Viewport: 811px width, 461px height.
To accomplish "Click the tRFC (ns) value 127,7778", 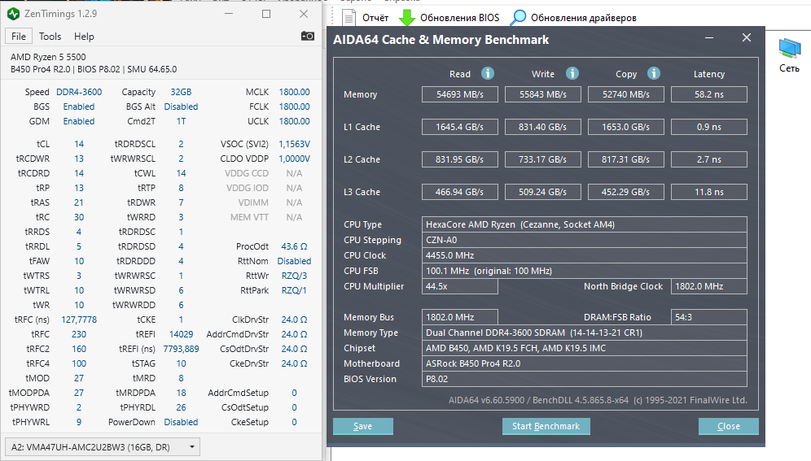I will tap(79, 320).
